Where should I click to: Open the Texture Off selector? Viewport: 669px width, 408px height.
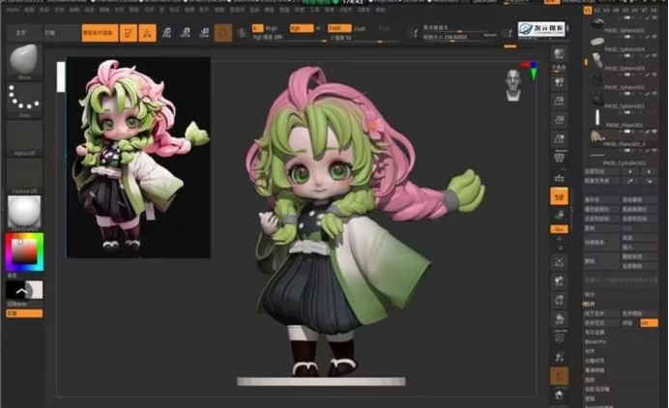(24, 175)
